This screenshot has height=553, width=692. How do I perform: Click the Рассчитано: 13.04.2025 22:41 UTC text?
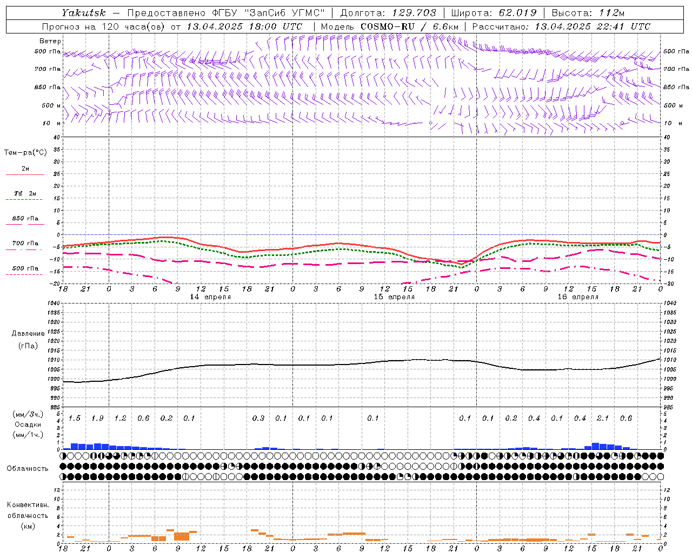click(561, 26)
